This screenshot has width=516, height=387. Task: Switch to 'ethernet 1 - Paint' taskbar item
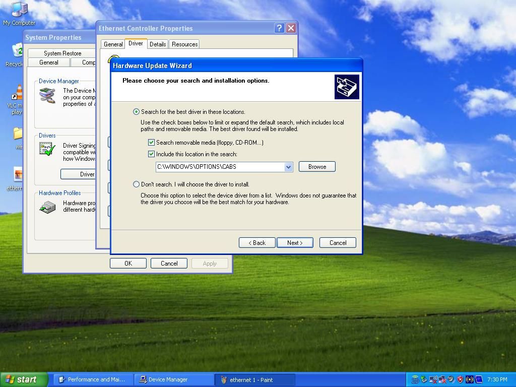coord(255,379)
